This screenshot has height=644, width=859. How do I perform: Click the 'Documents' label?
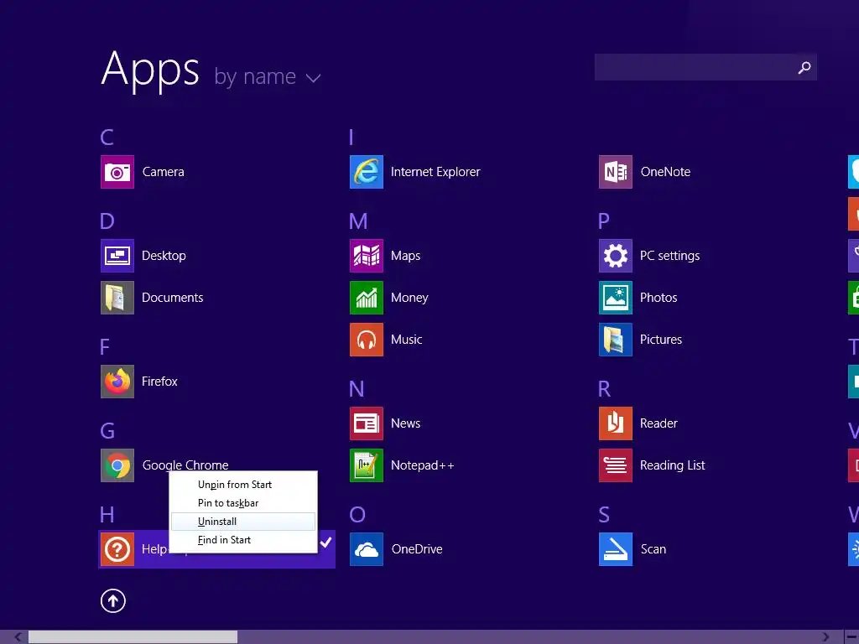coord(173,298)
